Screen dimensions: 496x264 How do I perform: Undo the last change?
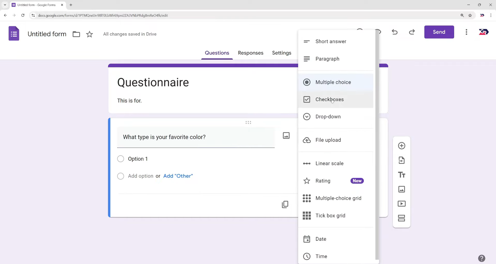(x=395, y=32)
